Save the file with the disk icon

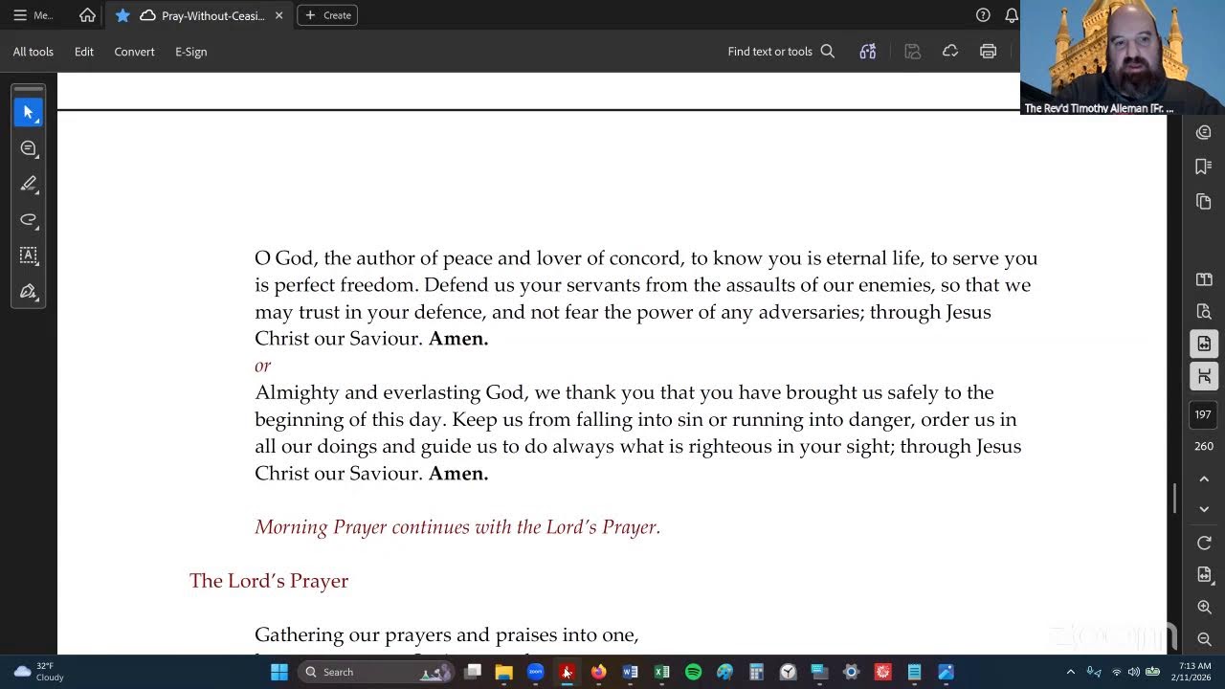(x=912, y=52)
